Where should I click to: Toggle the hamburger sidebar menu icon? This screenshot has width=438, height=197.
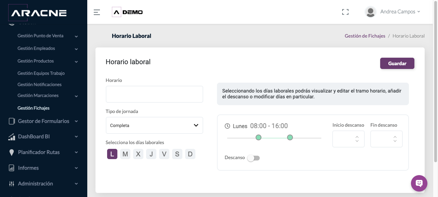[x=97, y=12]
